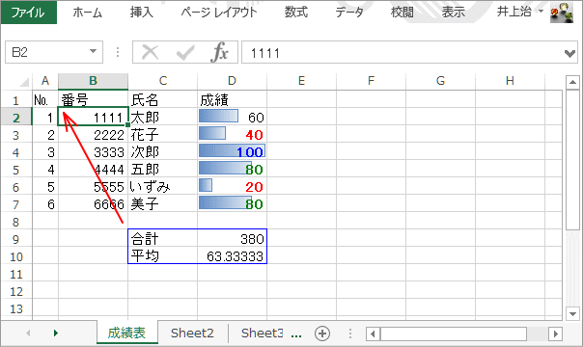Image resolution: width=583 pixels, height=347 pixels.
Task: Click cell containing 2222
Action: (x=94, y=135)
